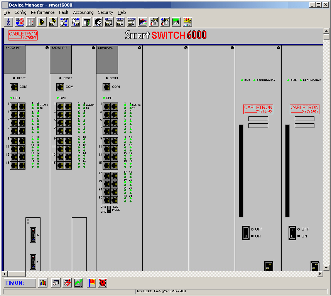Click the VLAN toolbar icon
This screenshot has width=331, height=296.
[x=64, y=22]
